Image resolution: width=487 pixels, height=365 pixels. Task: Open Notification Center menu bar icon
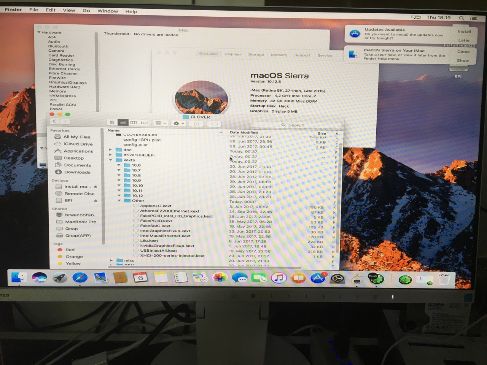[474, 18]
